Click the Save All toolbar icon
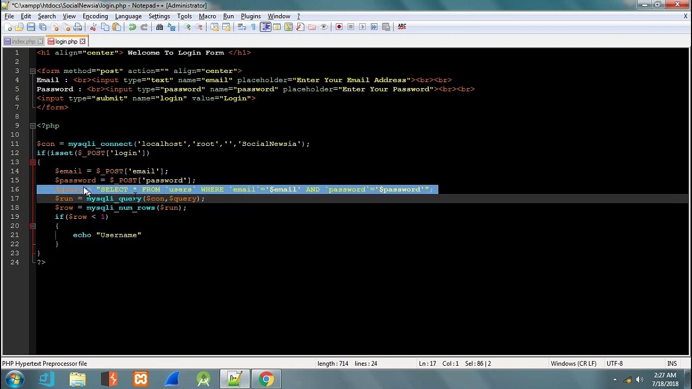692x389 pixels. pos(43,26)
